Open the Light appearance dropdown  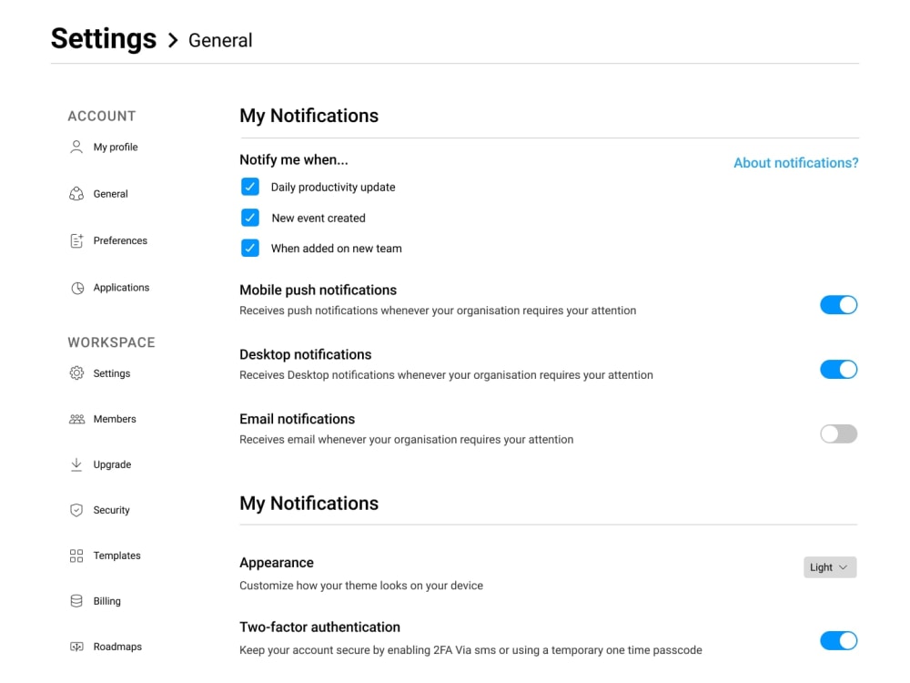pos(829,567)
